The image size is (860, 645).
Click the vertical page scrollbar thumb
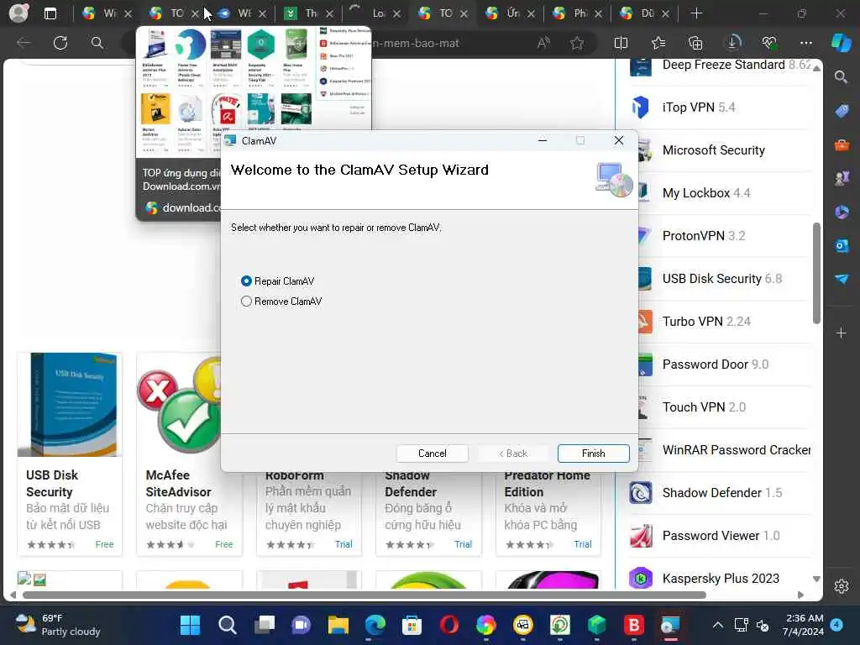pyautogui.click(x=816, y=273)
